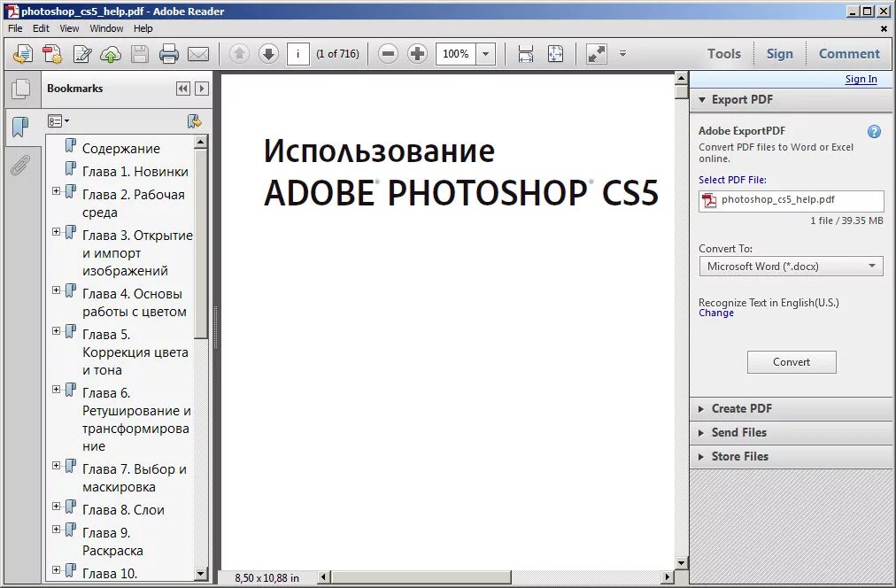
Task: Click the photoshop_cs5_help.pdf file icon
Action: [709, 200]
